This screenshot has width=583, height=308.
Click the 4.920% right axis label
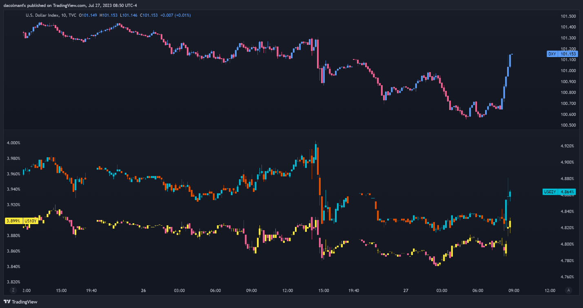[567, 146]
